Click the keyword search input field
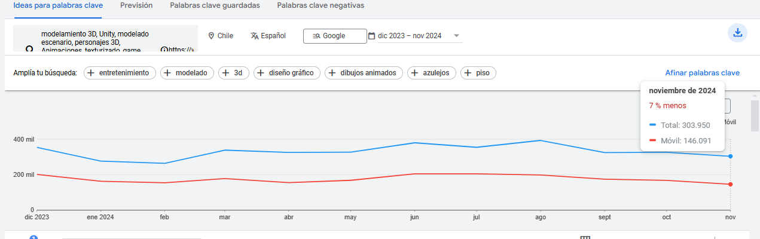Image resolution: width=760 pixels, height=239 pixels. (x=96, y=38)
